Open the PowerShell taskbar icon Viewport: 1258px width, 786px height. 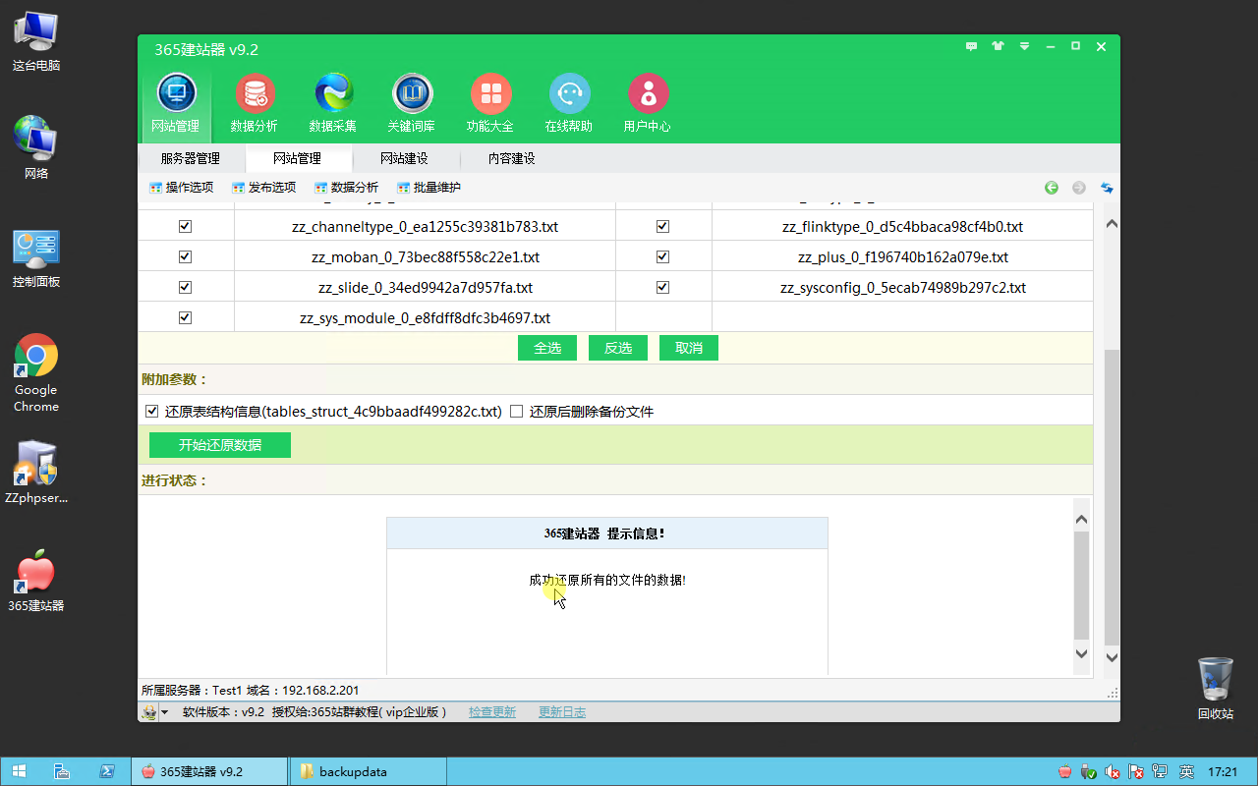pos(106,771)
